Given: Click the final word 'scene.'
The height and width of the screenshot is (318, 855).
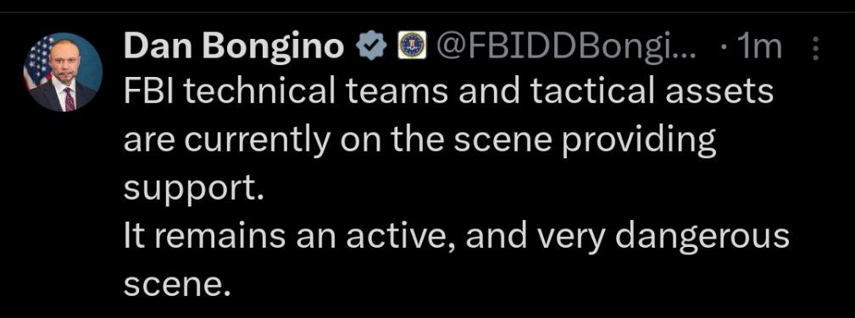Looking at the screenshot, I should click(175, 284).
